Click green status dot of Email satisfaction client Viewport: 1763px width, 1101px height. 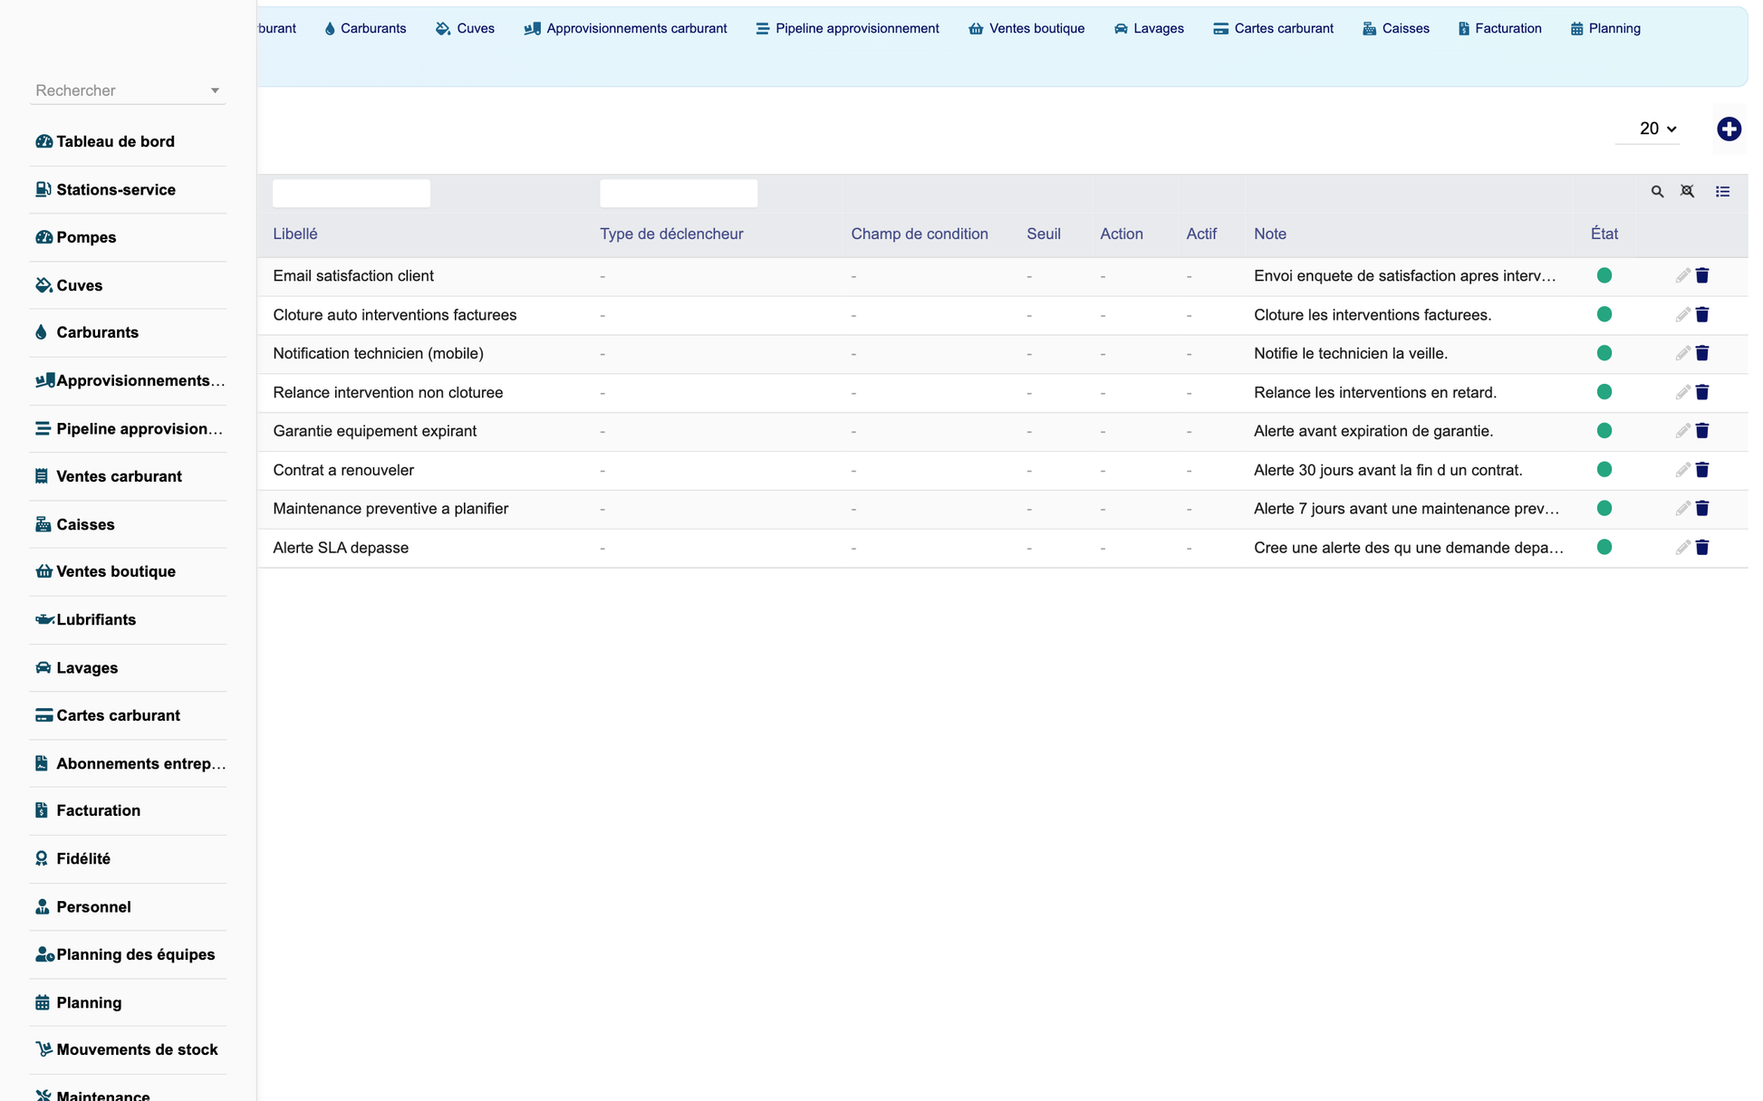pyautogui.click(x=1604, y=275)
